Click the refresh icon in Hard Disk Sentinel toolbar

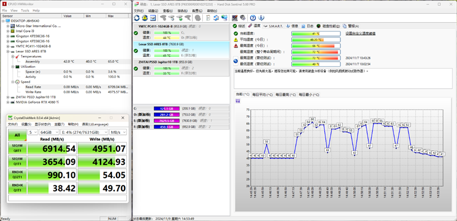137,18
